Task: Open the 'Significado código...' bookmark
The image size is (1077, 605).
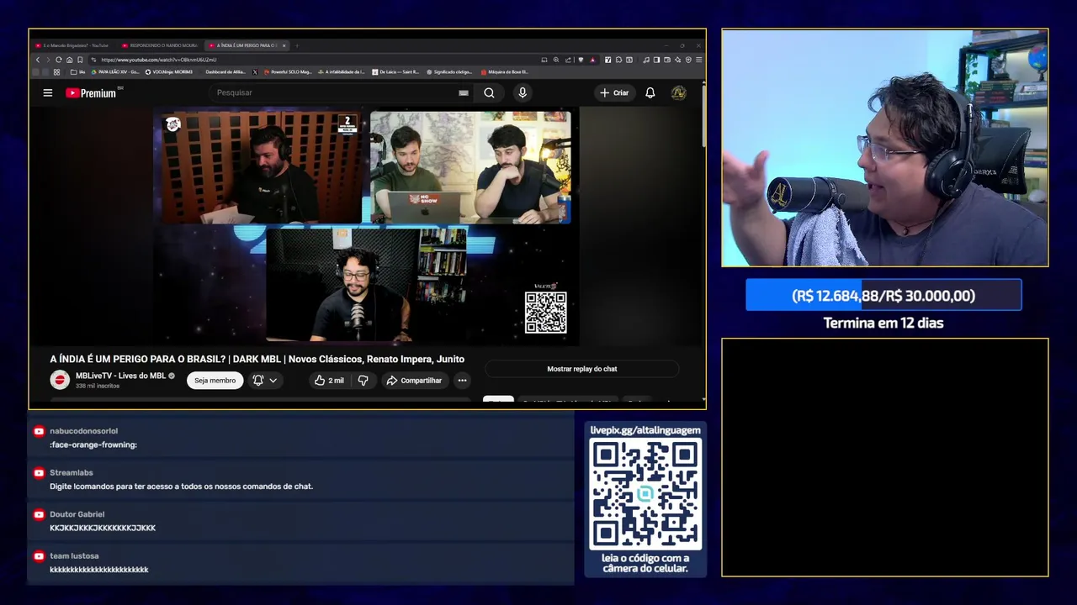Action: coord(449,72)
